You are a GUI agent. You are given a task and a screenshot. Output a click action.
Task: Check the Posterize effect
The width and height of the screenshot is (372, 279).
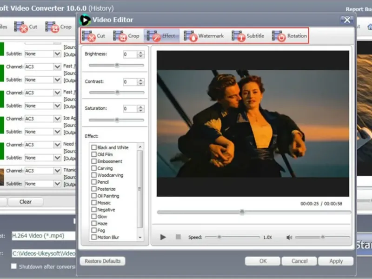[94, 189]
